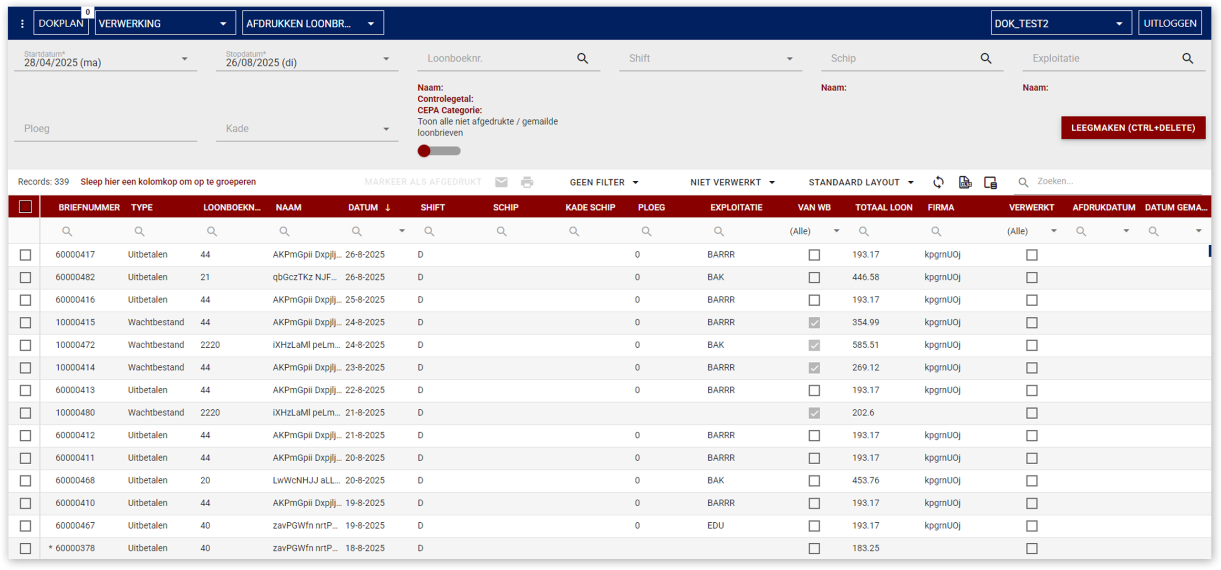Check Verwerkt box for row 60000482
The image size is (1221, 570).
pos(1032,278)
